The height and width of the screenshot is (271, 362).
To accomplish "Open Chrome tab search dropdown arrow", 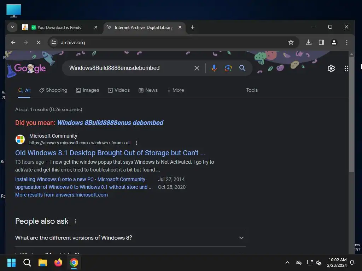I will 12,27.
